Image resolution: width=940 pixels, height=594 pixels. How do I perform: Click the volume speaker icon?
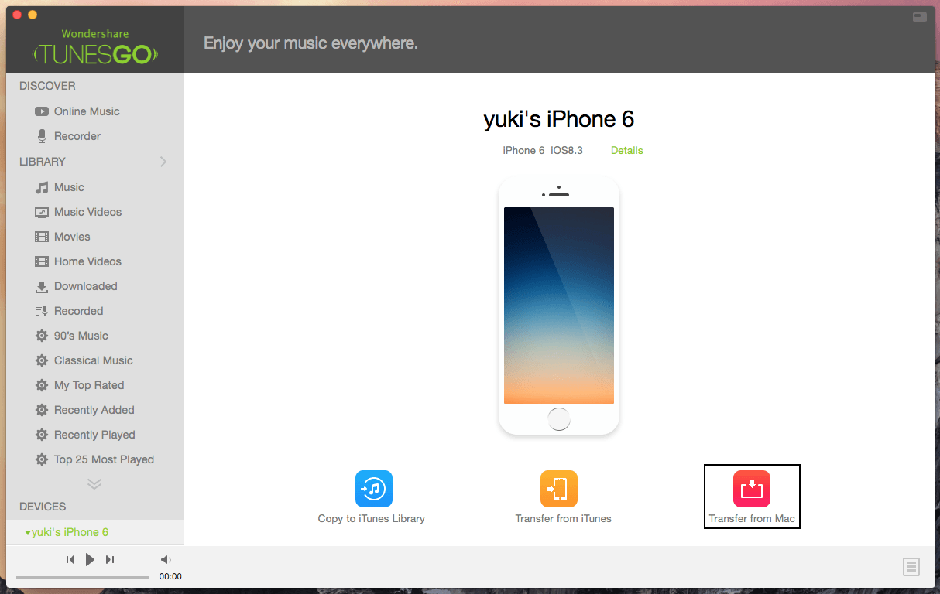tap(166, 559)
